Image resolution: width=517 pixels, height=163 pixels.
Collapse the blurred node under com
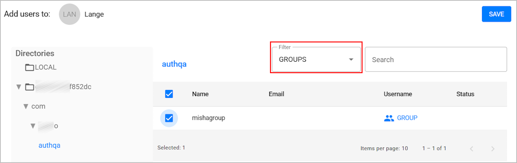point(33,126)
